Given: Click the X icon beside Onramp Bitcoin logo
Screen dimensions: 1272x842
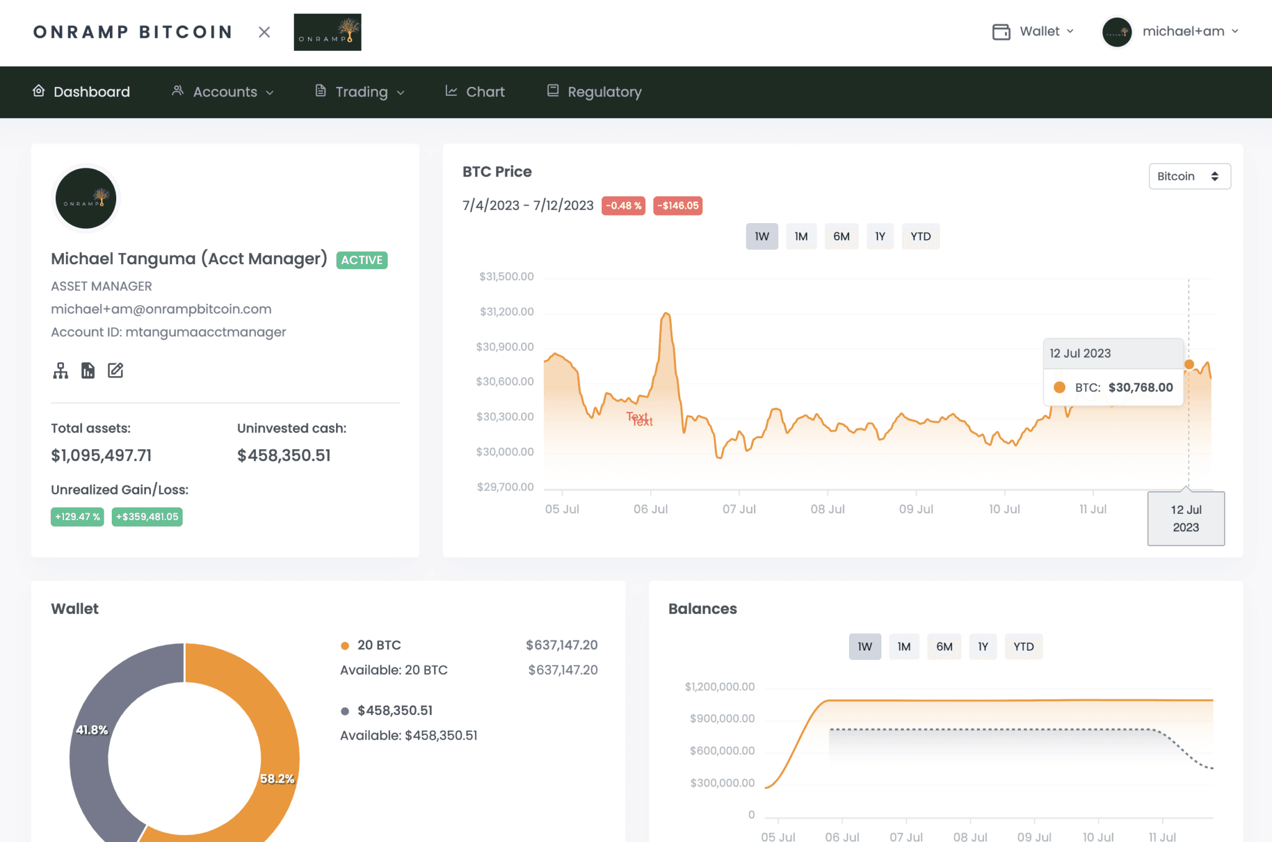Looking at the screenshot, I should point(264,32).
